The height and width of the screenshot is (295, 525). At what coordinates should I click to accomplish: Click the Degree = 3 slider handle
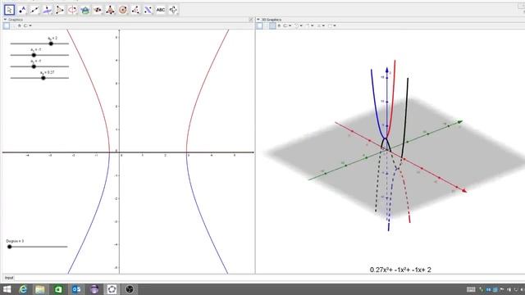click(x=10, y=247)
